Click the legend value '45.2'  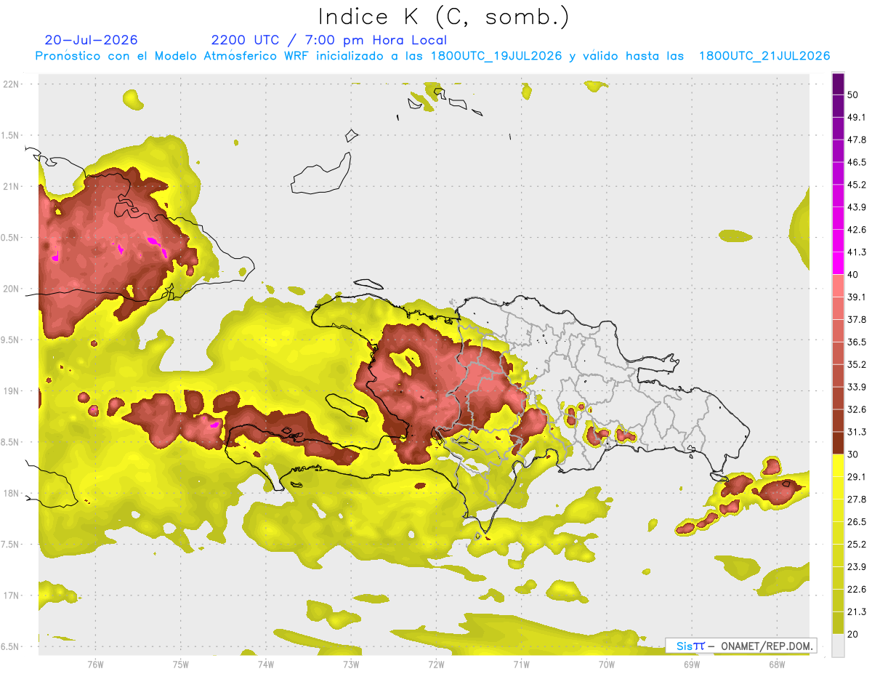click(x=857, y=185)
